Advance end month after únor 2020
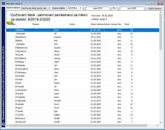The width and height of the screenshot is (165, 130). (145, 8)
